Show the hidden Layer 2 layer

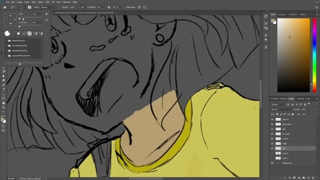click(x=272, y=153)
